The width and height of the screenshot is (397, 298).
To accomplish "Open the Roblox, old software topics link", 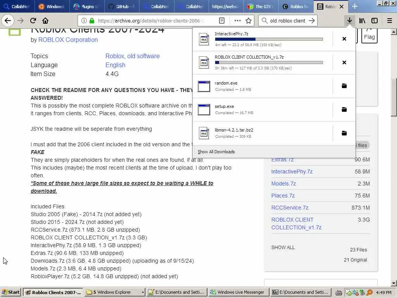I will [x=133, y=56].
